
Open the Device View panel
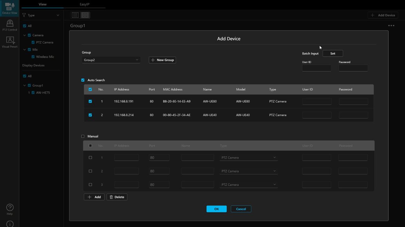(9, 8)
